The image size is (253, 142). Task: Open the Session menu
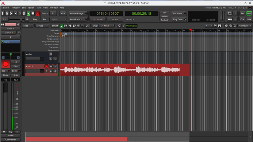(5, 8)
